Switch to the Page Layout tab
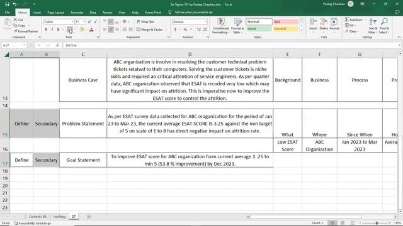The width and height of the screenshot is (403, 226). point(55,13)
